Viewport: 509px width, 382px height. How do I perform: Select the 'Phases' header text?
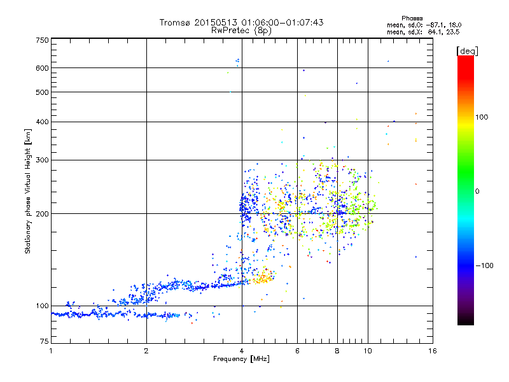point(412,18)
